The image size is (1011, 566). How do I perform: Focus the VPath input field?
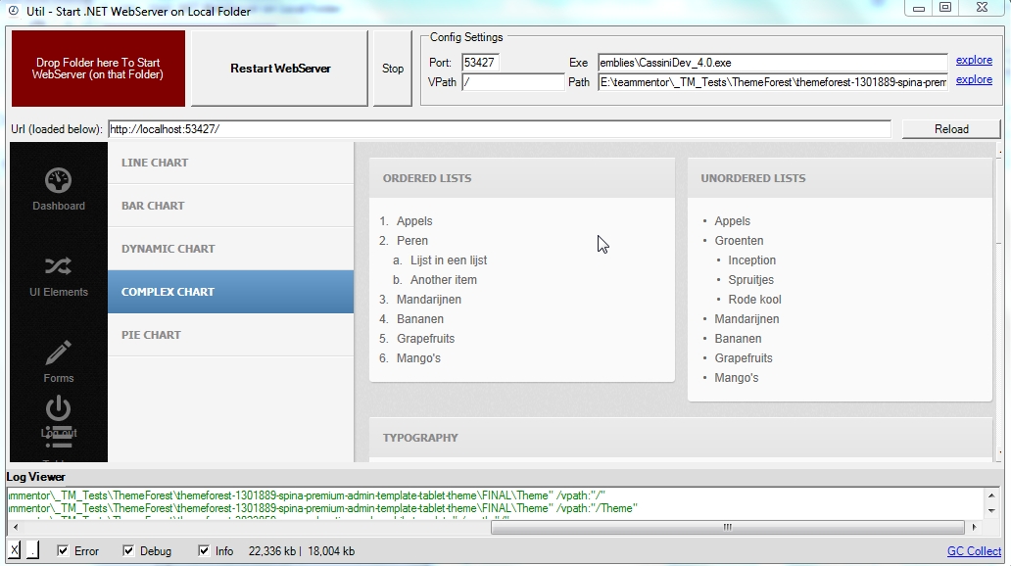point(512,82)
